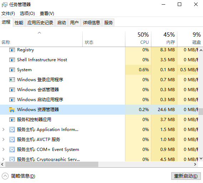Expand 服务主机: COM+ Event System group
This screenshot has width=203, height=183.
click(4, 149)
